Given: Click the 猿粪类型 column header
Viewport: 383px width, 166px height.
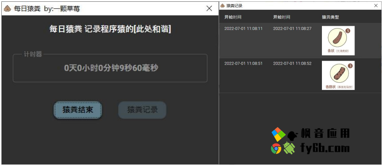Looking at the screenshot, I should click(x=330, y=17).
